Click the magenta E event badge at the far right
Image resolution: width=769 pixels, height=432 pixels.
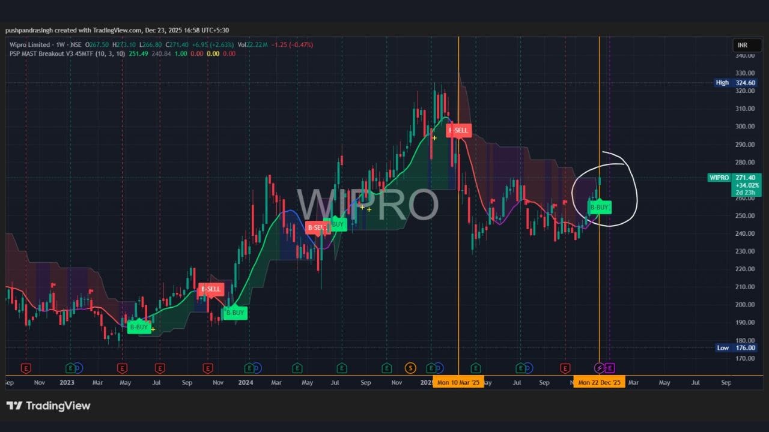(609, 368)
